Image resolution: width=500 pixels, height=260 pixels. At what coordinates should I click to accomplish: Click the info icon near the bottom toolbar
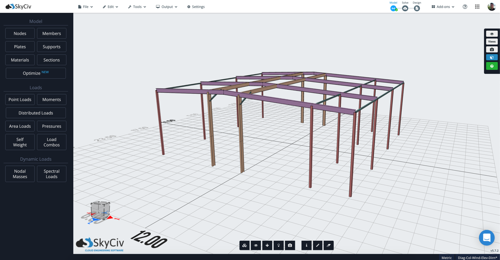point(306,245)
